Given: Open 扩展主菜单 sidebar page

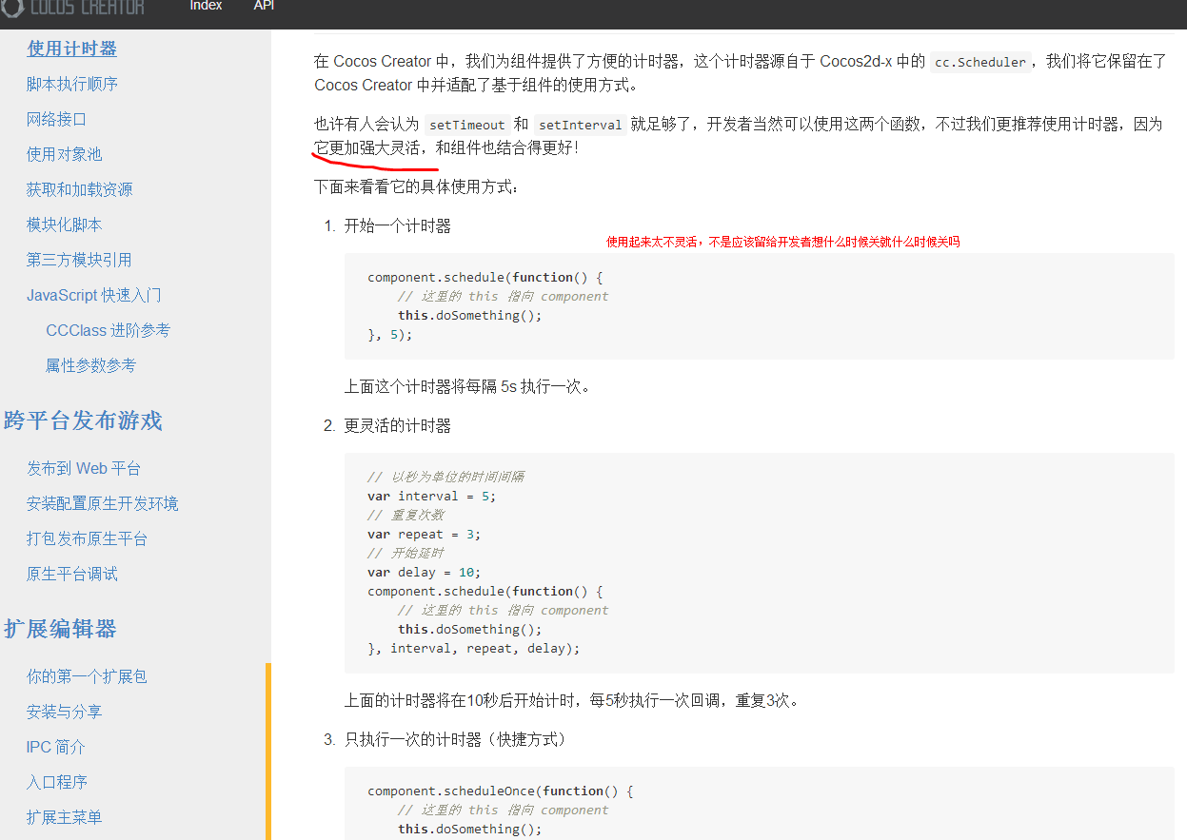Looking at the screenshot, I should click(x=64, y=817).
